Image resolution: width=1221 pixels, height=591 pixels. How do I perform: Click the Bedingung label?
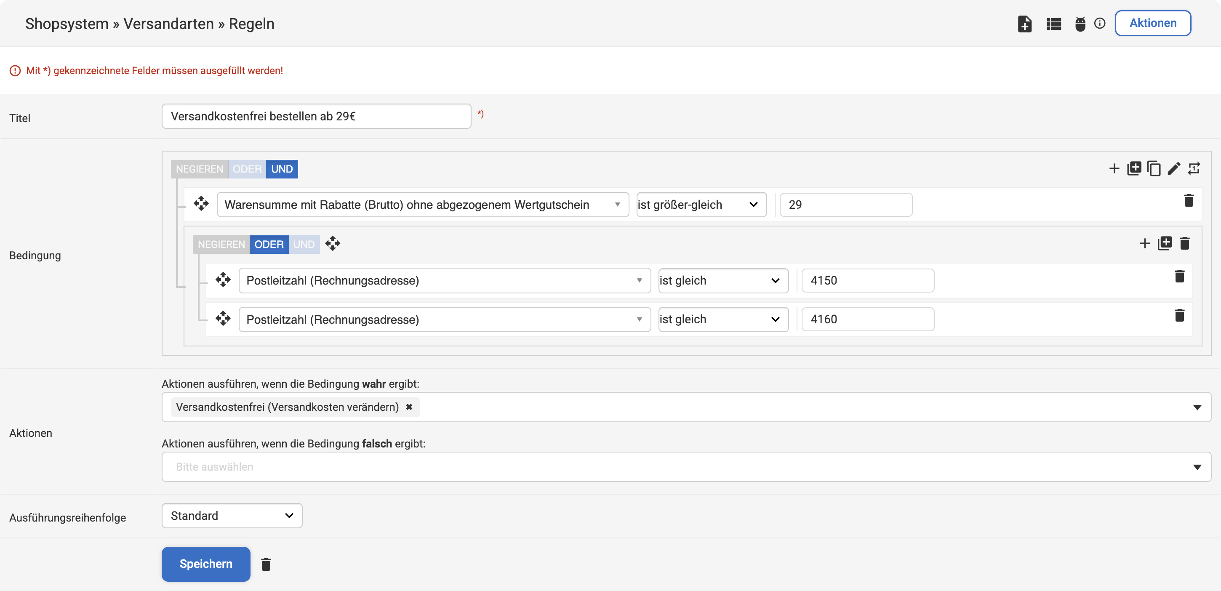(35, 256)
